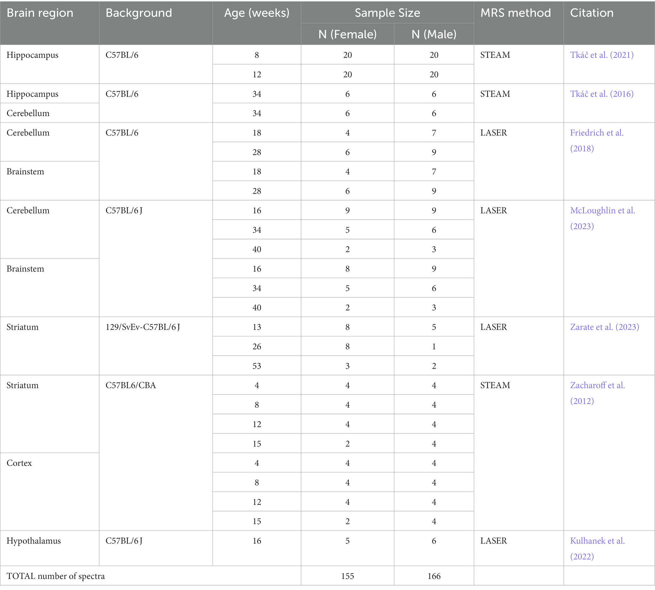The width and height of the screenshot is (655, 590).
Task: Click the MRS method header
Action: (x=516, y=13)
